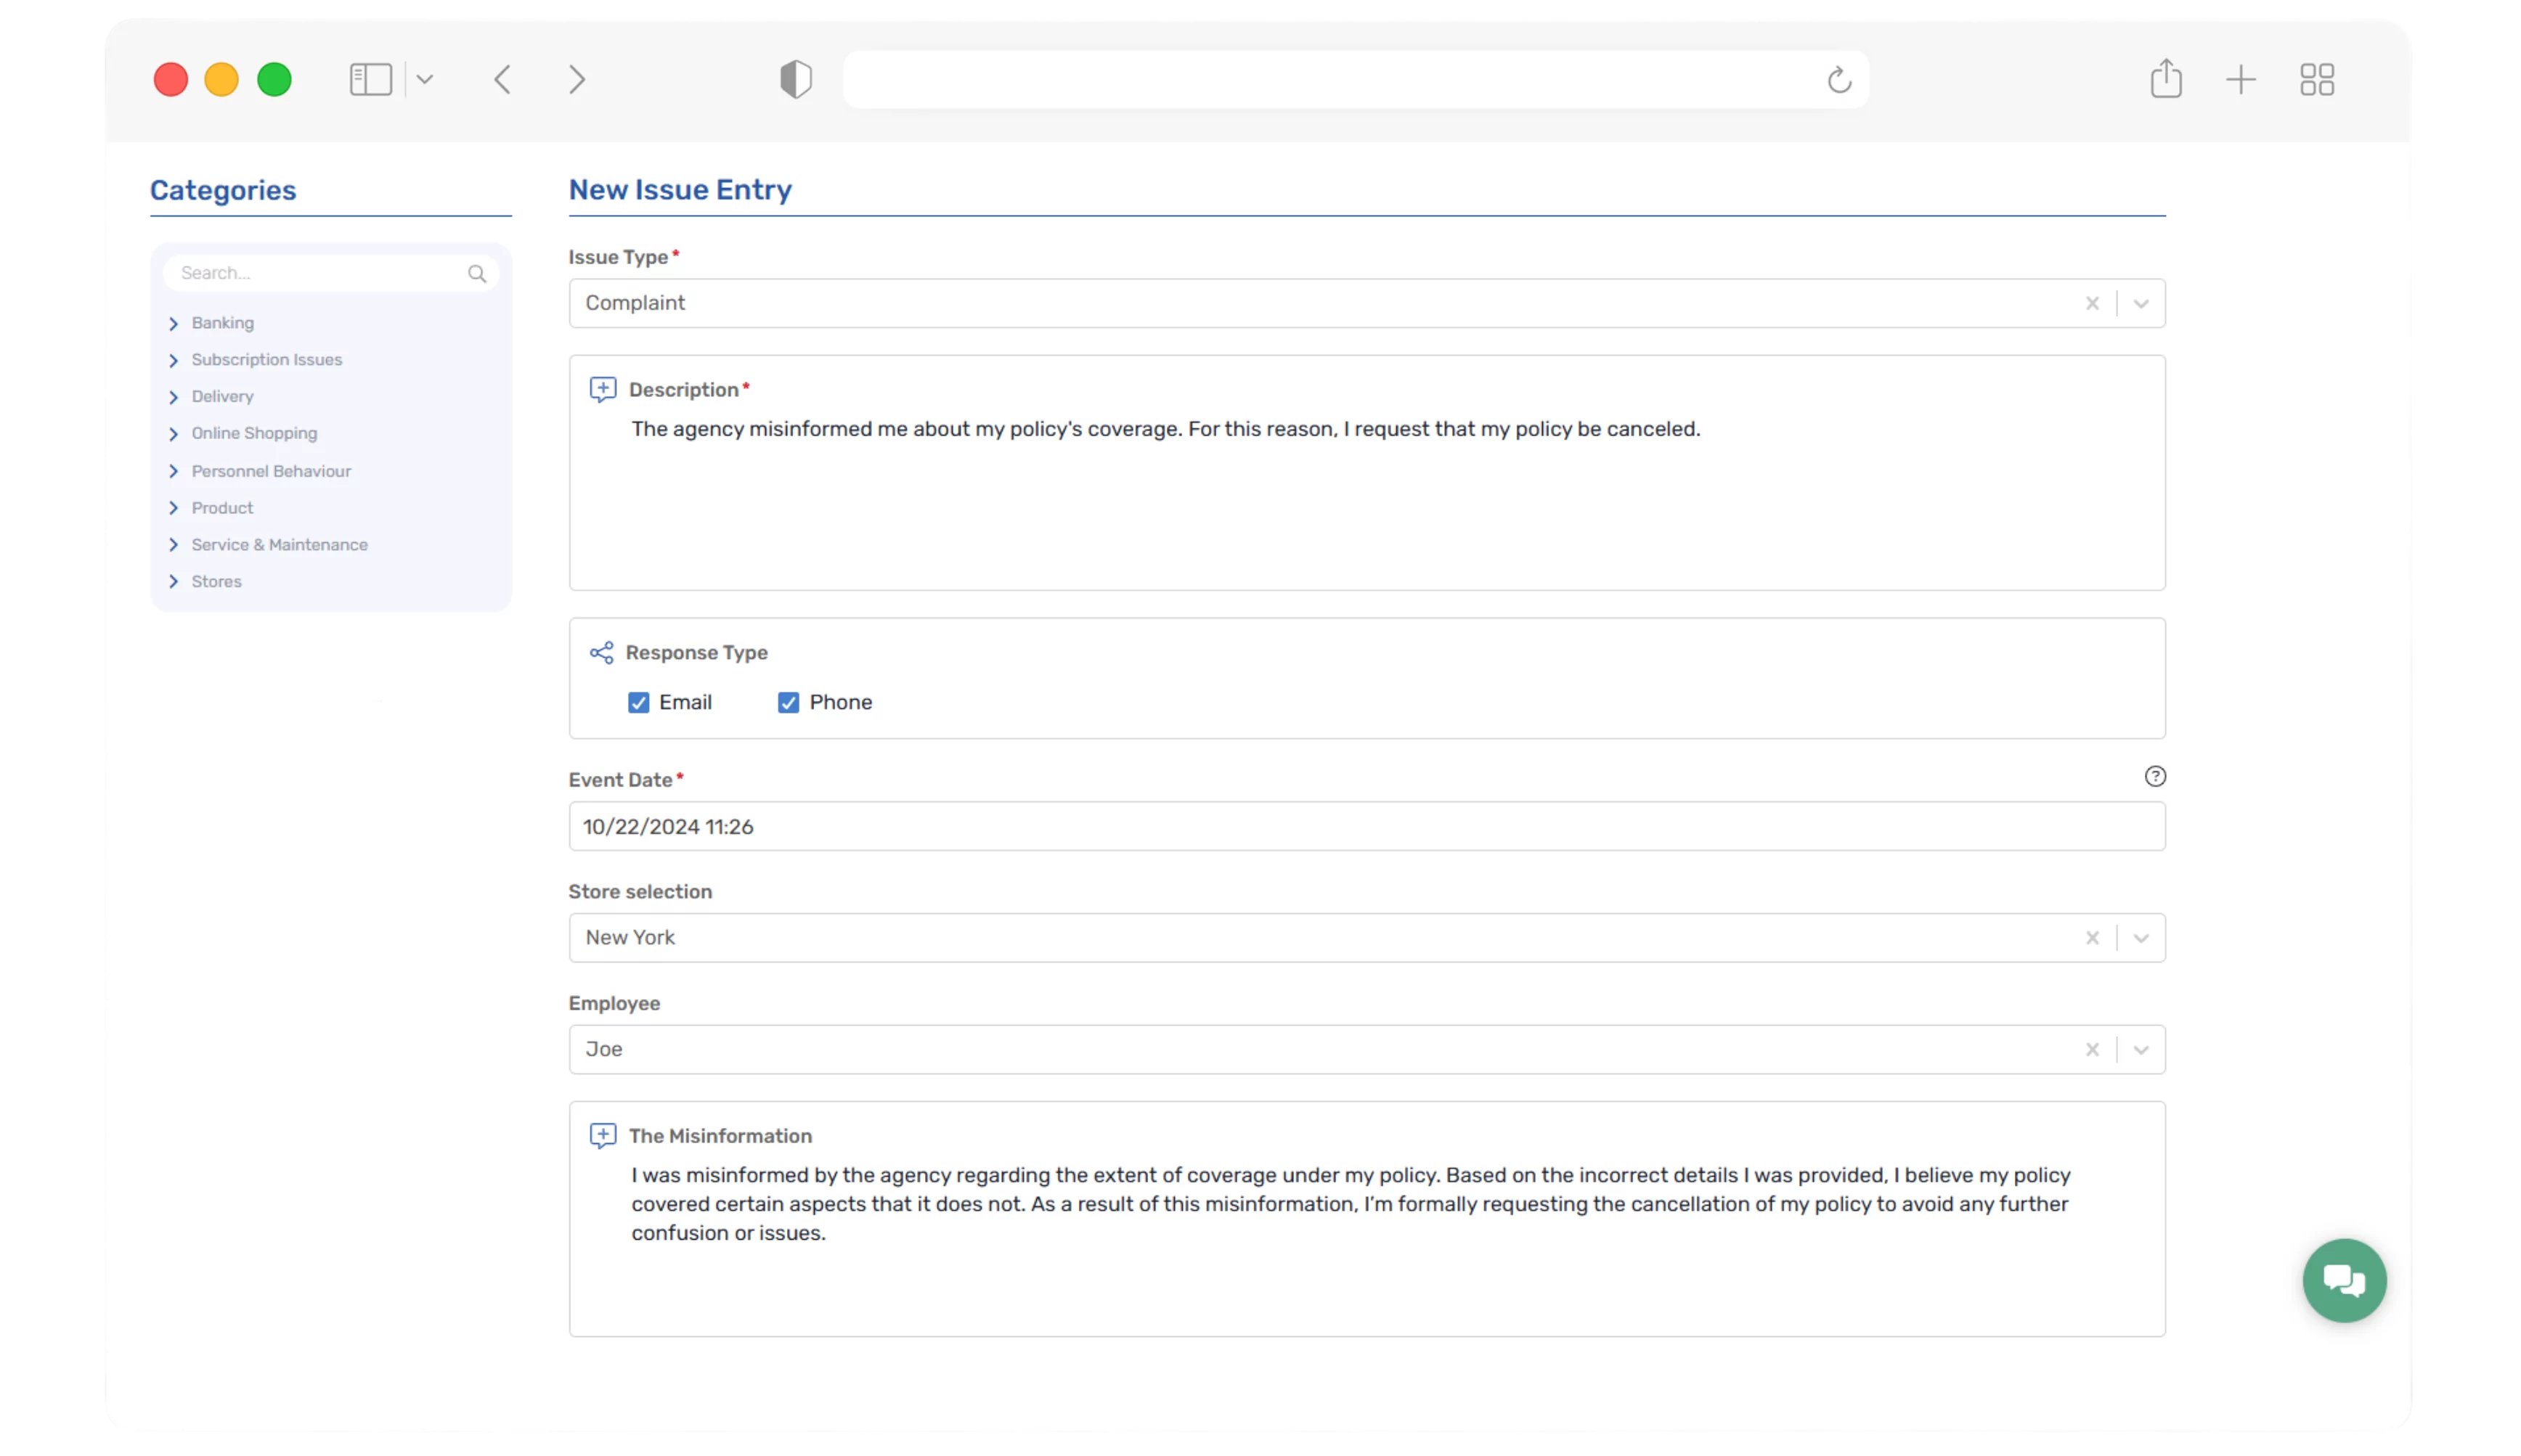Click The Misinformation comment-plus icon
The image size is (2521, 1456).
602,1136
